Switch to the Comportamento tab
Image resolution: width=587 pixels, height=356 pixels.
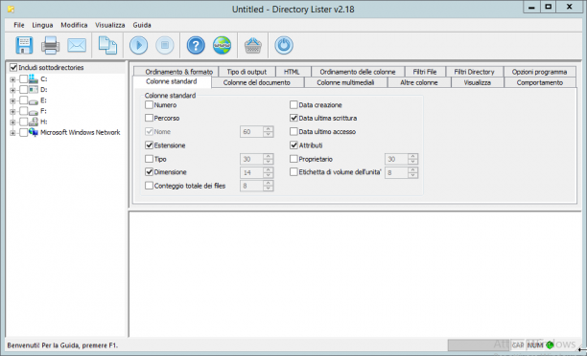click(540, 82)
